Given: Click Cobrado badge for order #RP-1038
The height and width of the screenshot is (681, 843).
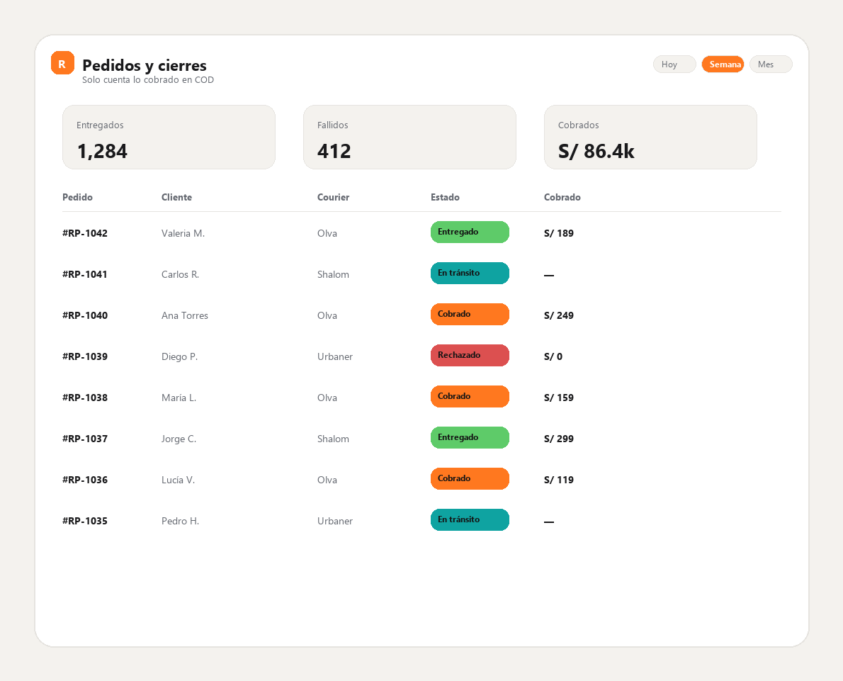Looking at the screenshot, I should click(x=470, y=396).
